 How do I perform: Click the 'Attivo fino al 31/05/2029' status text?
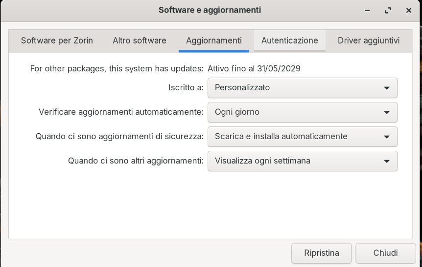pos(254,69)
